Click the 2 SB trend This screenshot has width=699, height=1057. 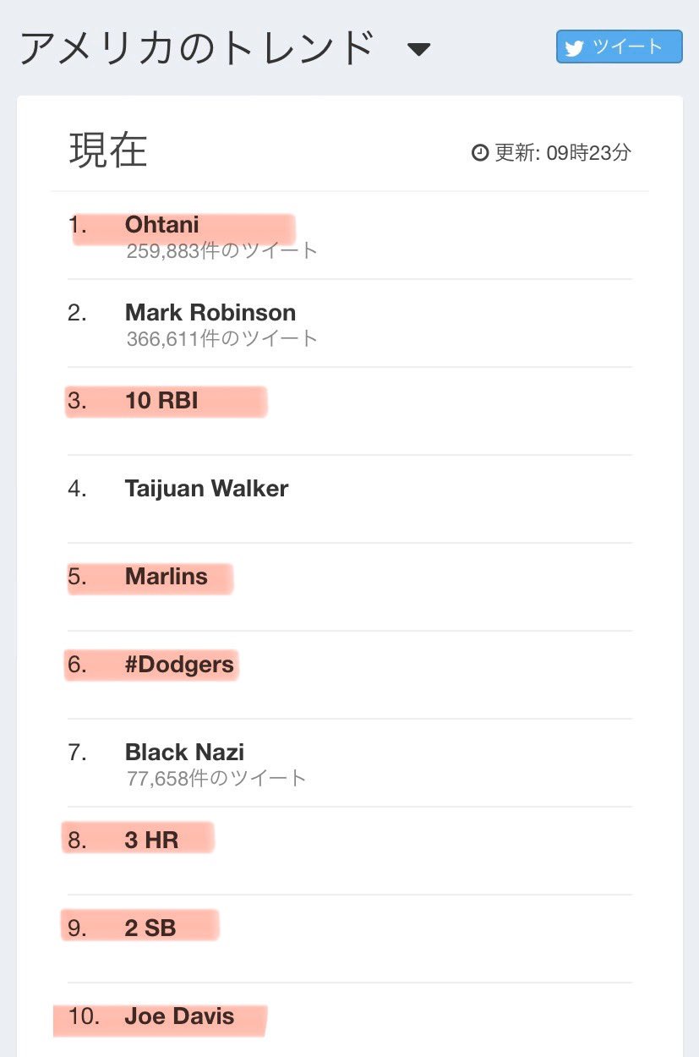(150, 928)
